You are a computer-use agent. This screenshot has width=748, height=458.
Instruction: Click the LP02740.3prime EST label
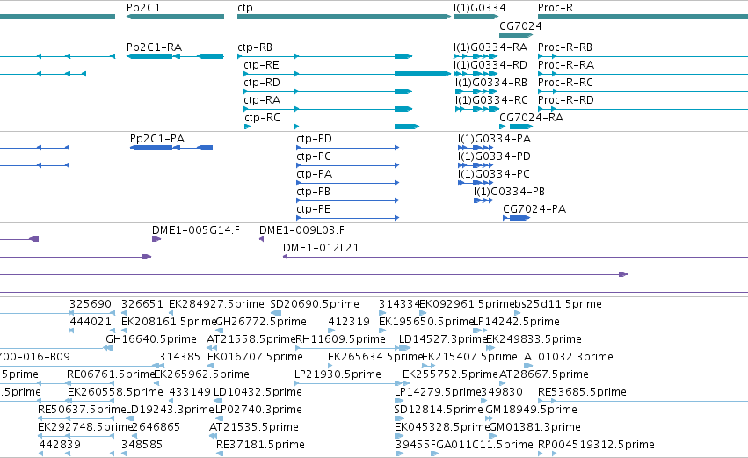point(258,411)
